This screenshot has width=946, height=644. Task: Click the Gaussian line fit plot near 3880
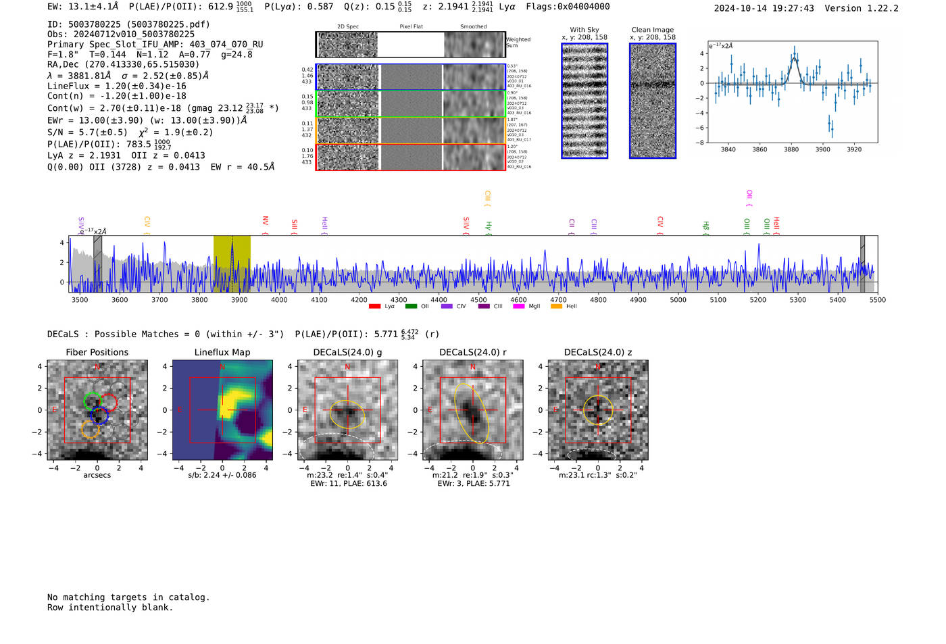tap(792, 92)
